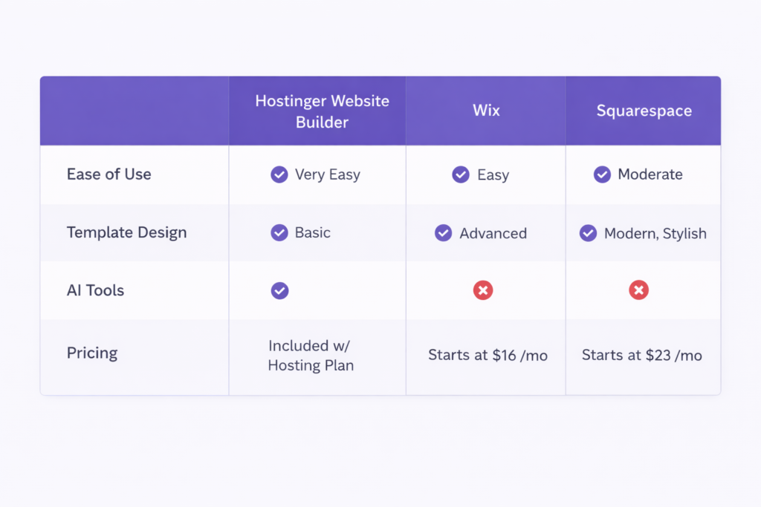Click the checkmark icon beside Very Easy
The height and width of the screenshot is (507, 761).
click(279, 174)
